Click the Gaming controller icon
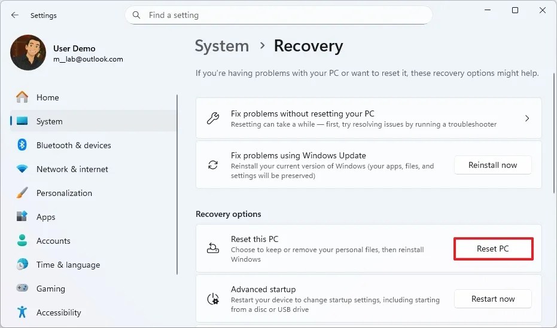This screenshot has height=328, width=557. point(22,288)
